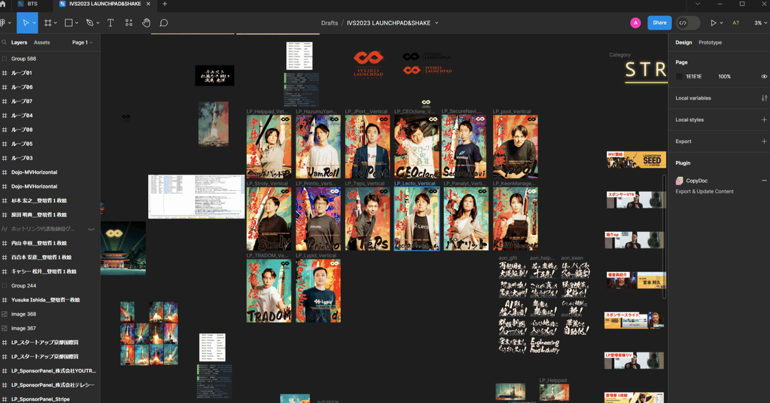Remove the CopyDoc plugin with minus icon
This screenshot has width=770, height=403.
tap(764, 181)
